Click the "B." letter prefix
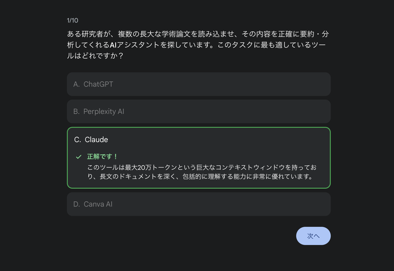The height and width of the screenshot is (271, 394). [76, 112]
